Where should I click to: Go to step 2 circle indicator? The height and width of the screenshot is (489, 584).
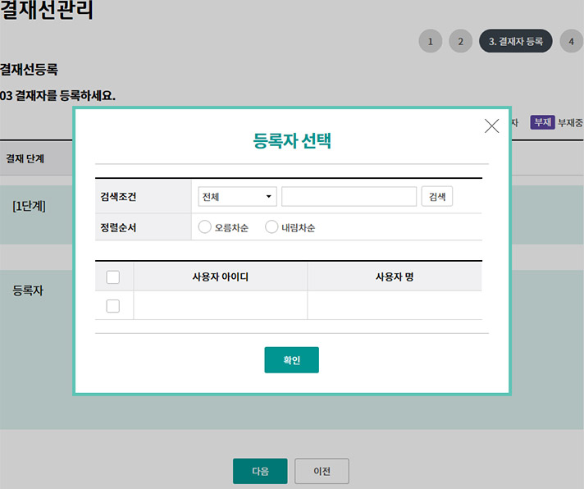point(460,41)
